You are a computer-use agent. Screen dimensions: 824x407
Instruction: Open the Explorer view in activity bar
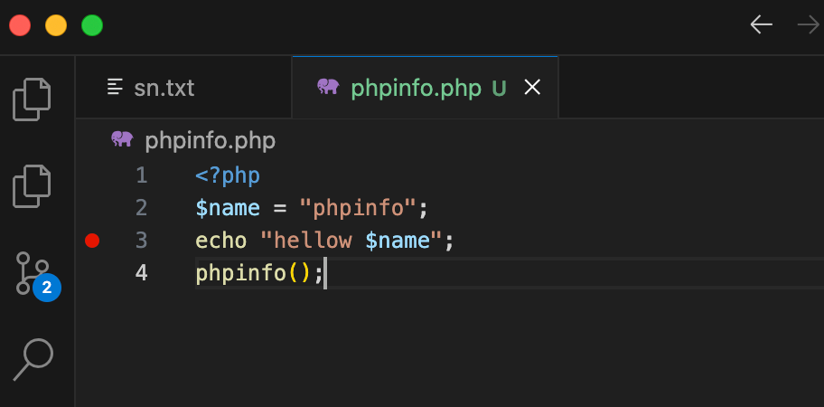pos(32,99)
